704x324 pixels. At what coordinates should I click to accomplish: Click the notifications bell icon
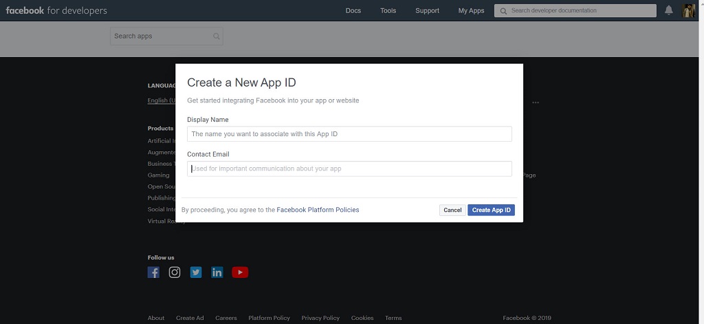668,10
